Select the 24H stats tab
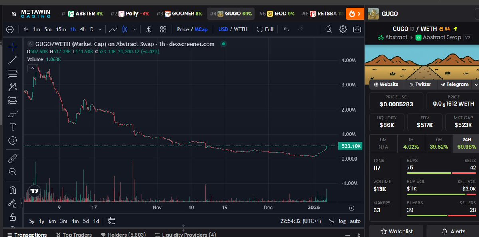Image resolution: width=479 pixels, height=237 pixels. pos(466,143)
